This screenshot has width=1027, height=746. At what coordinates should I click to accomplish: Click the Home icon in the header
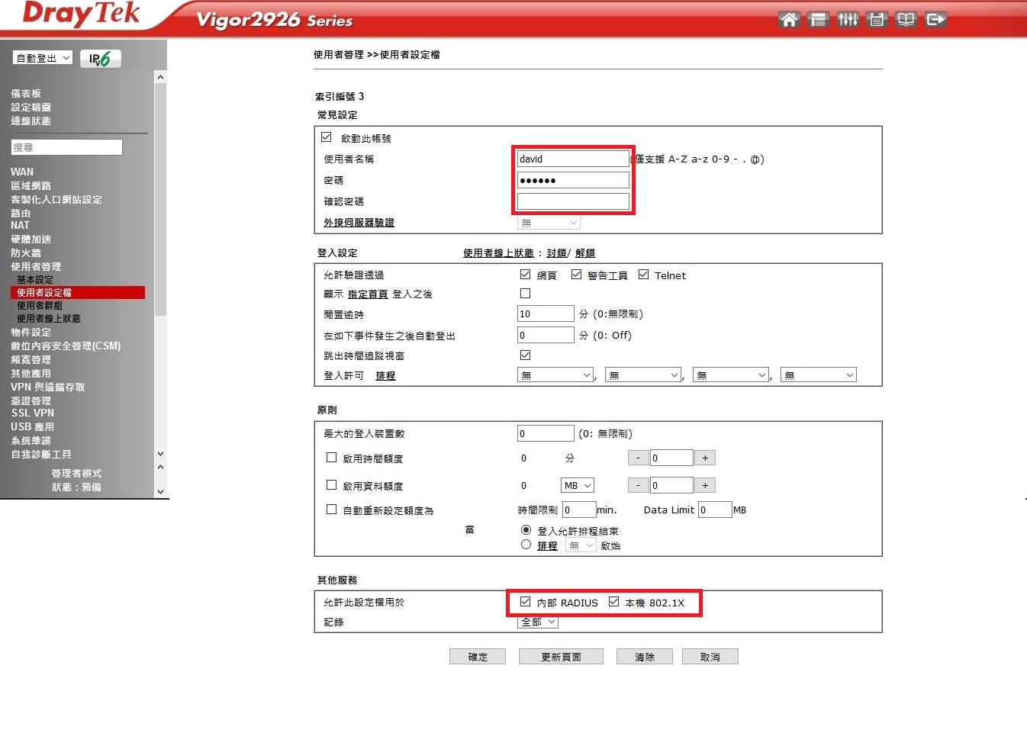pos(789,19)
